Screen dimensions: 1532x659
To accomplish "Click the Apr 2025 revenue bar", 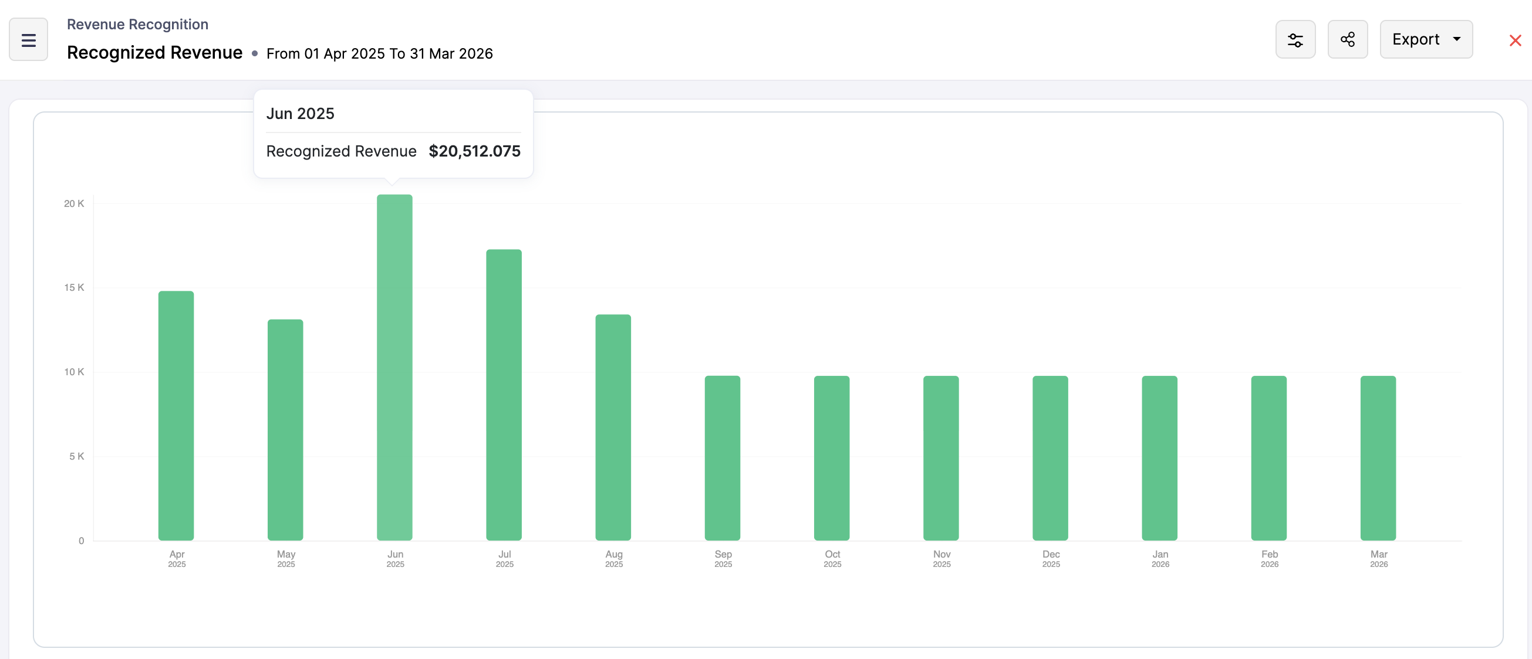I will tap(176, 416).
